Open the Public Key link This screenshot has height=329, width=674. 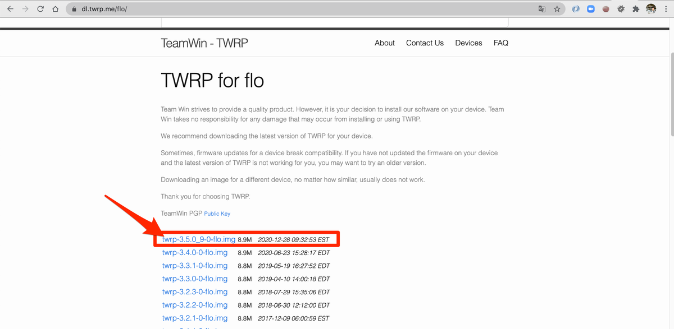click(217, 214)
